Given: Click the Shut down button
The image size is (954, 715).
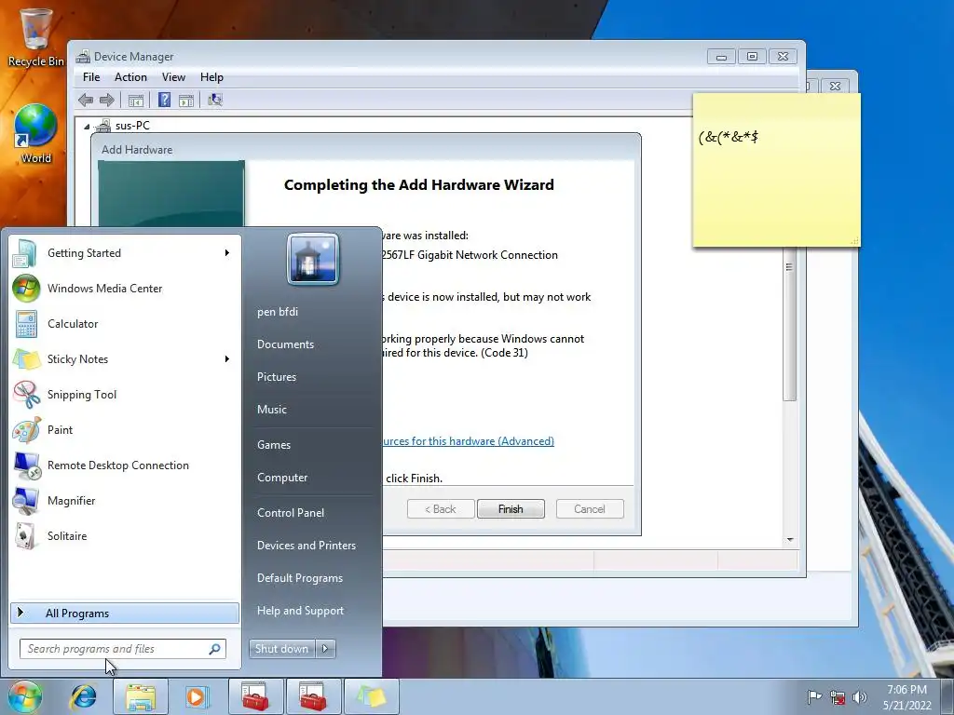Looking at the screenshot, I should 281,649.
